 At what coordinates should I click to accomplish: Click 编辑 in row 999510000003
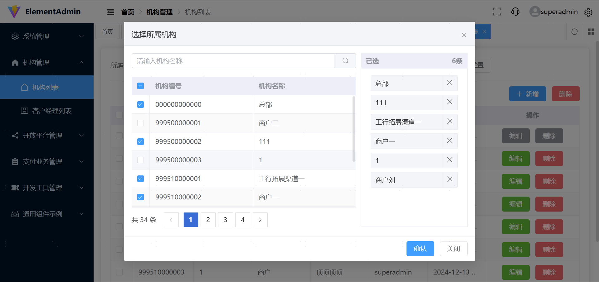(x=516, y=272)
